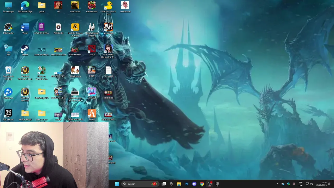Open Task View in the taskbar
The width and height of the screenshot is (334, 188).
(x=164, y=184)
